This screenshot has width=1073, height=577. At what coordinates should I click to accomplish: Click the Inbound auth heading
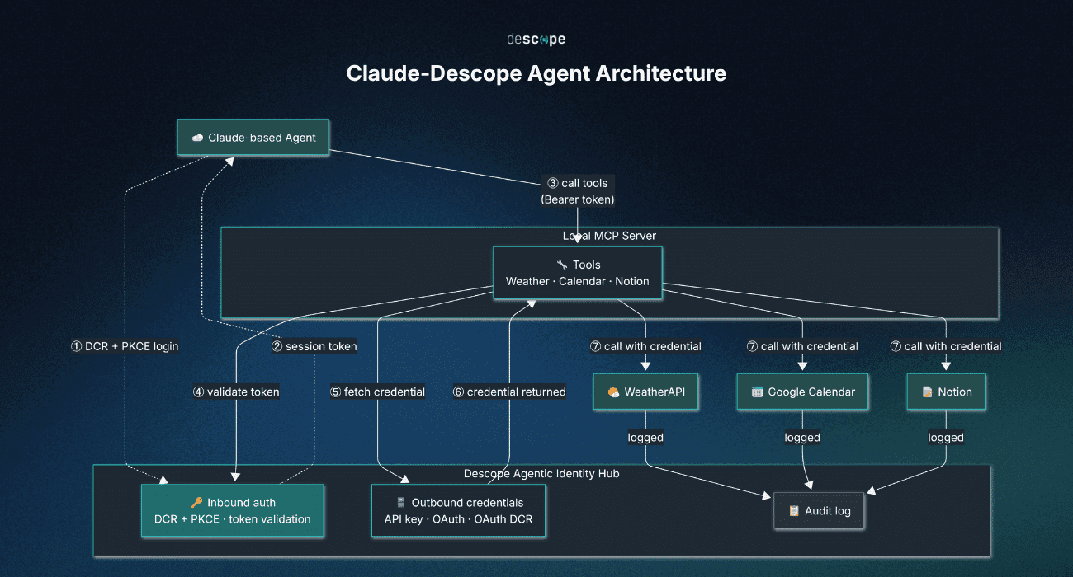[x=241, y=503]
